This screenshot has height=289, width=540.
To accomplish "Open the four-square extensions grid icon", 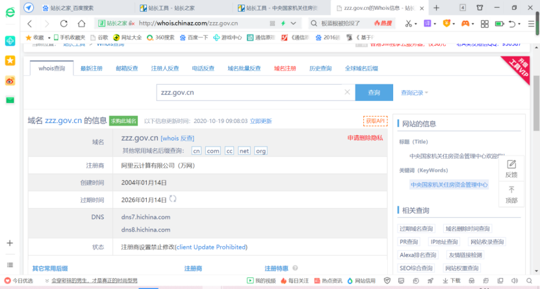I will [485, 24].
